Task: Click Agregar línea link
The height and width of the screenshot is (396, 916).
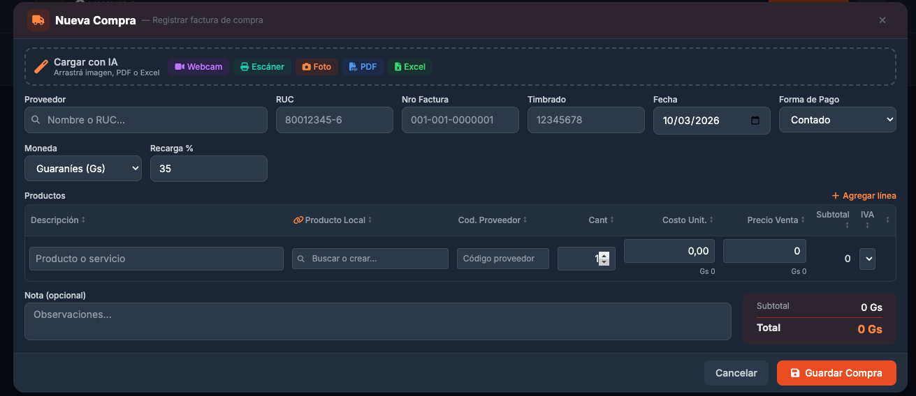Action: point(864,196)
